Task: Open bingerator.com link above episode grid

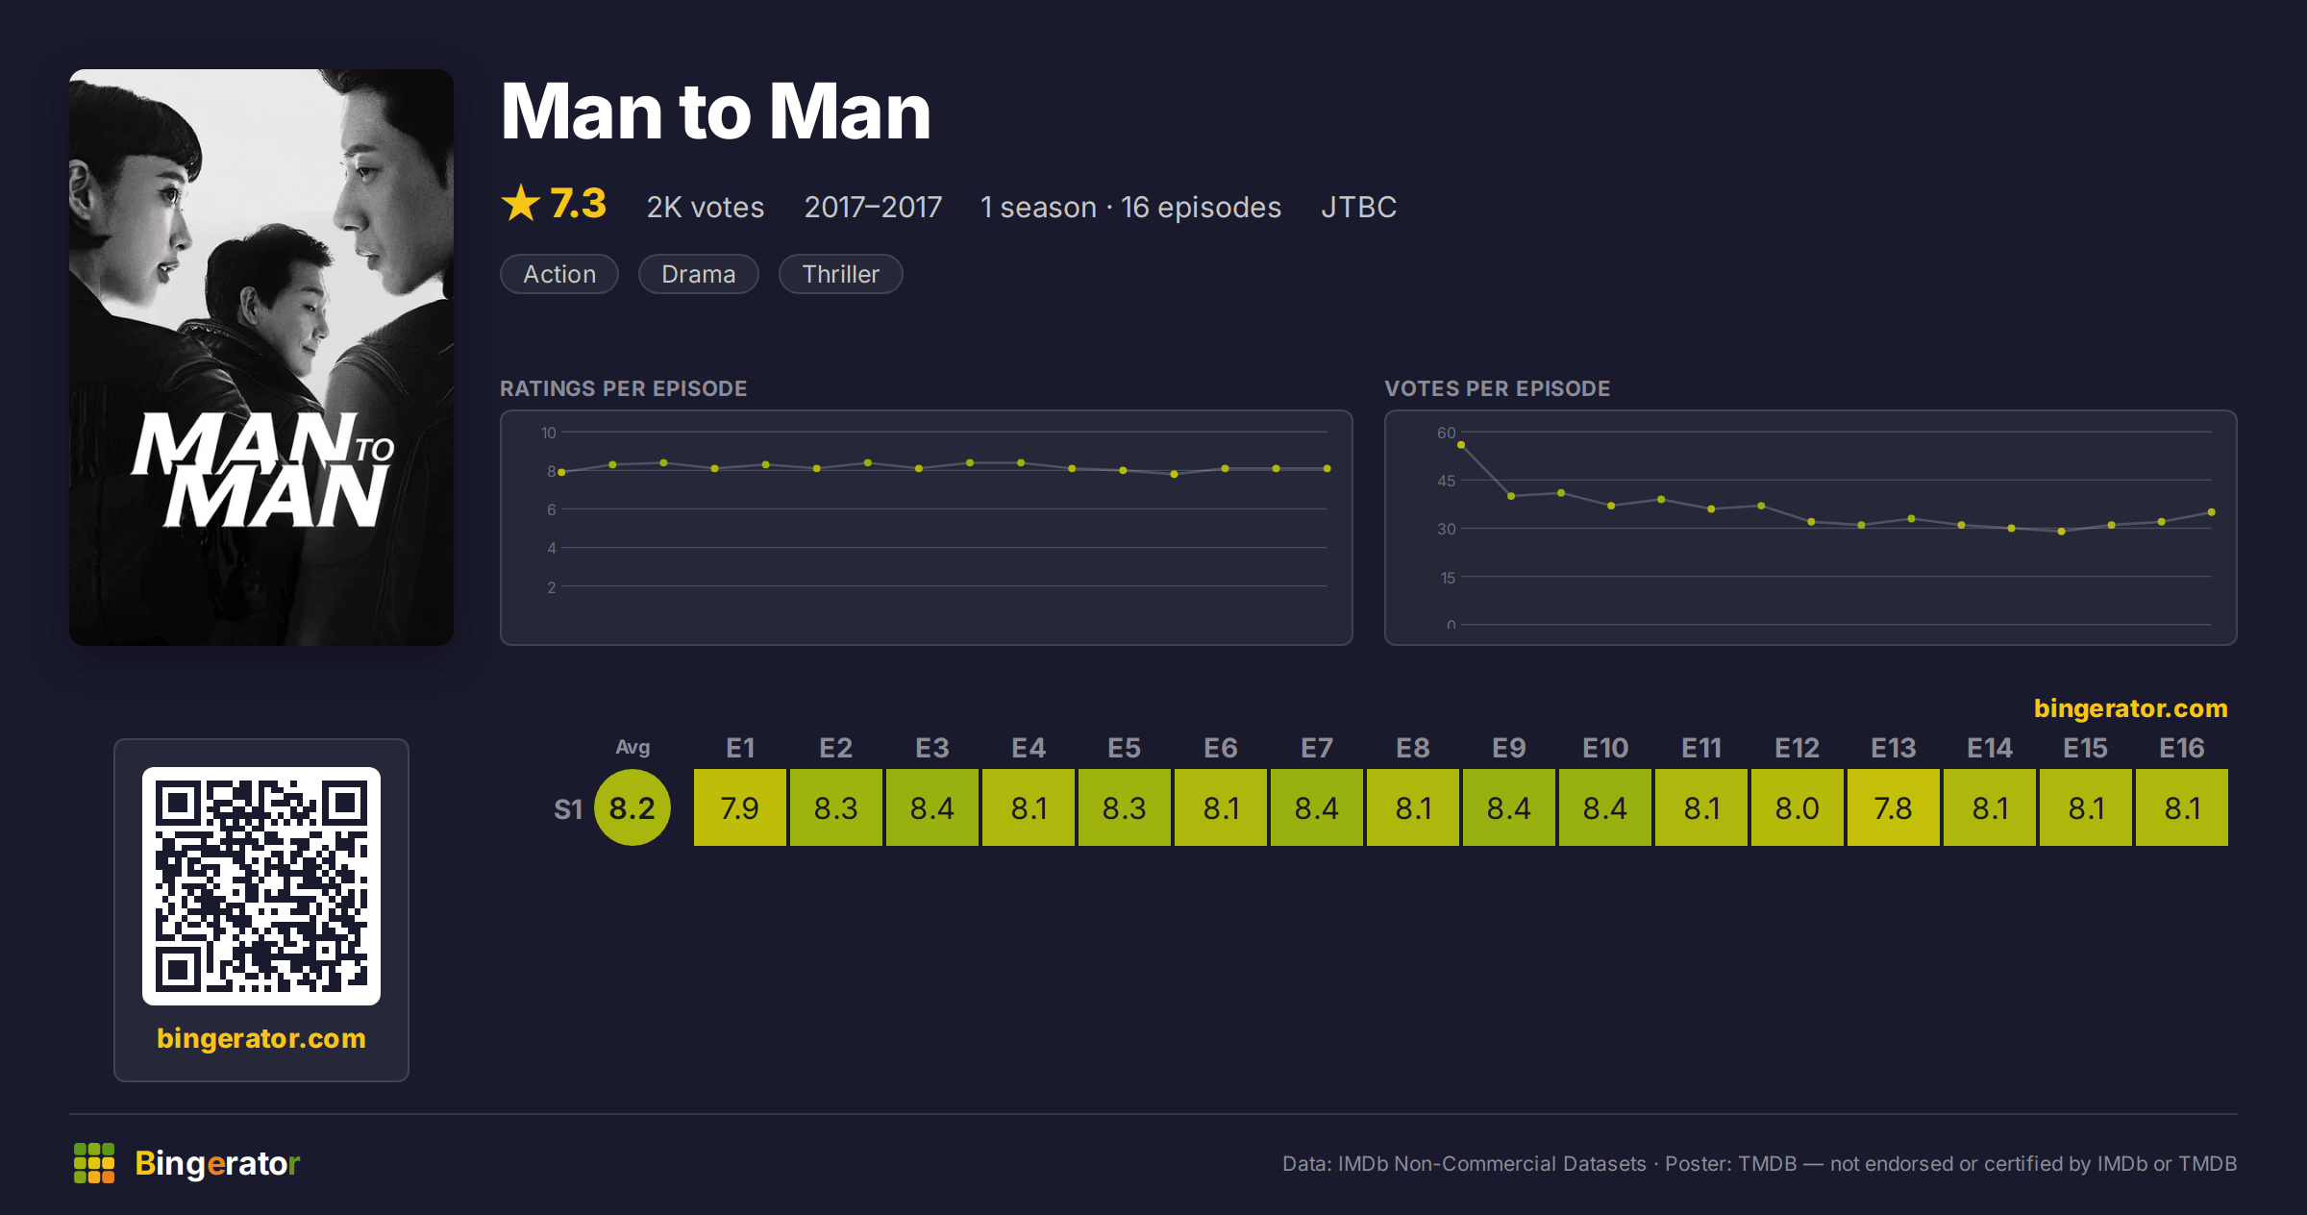Action: [x=2131, y=708]
